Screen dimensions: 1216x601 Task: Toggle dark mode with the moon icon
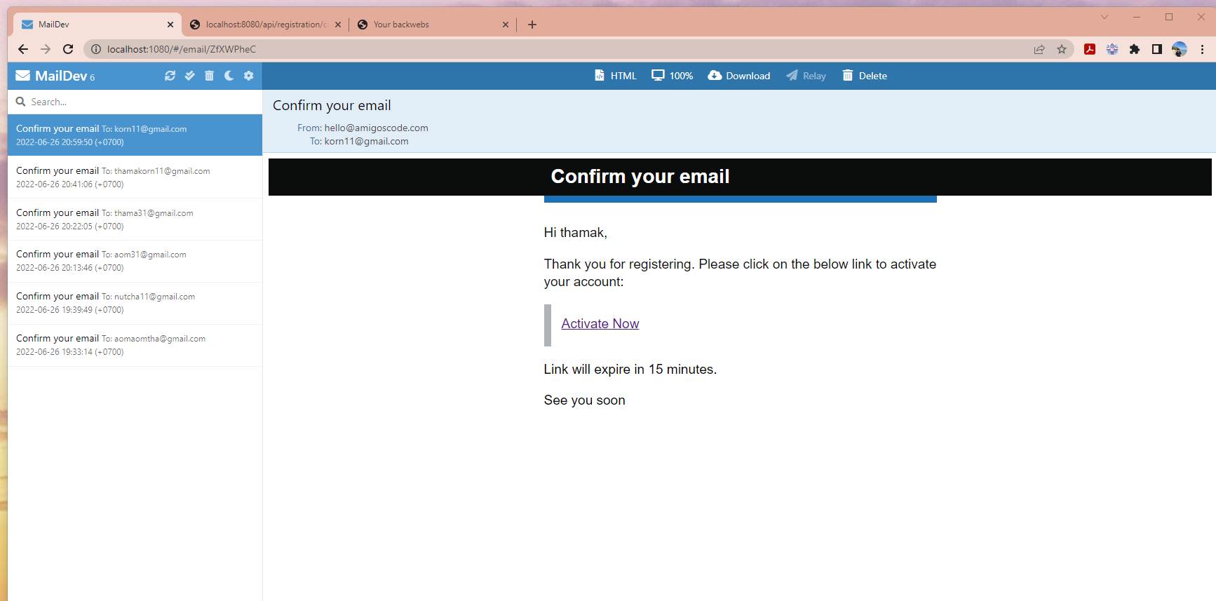pos(229,76)
